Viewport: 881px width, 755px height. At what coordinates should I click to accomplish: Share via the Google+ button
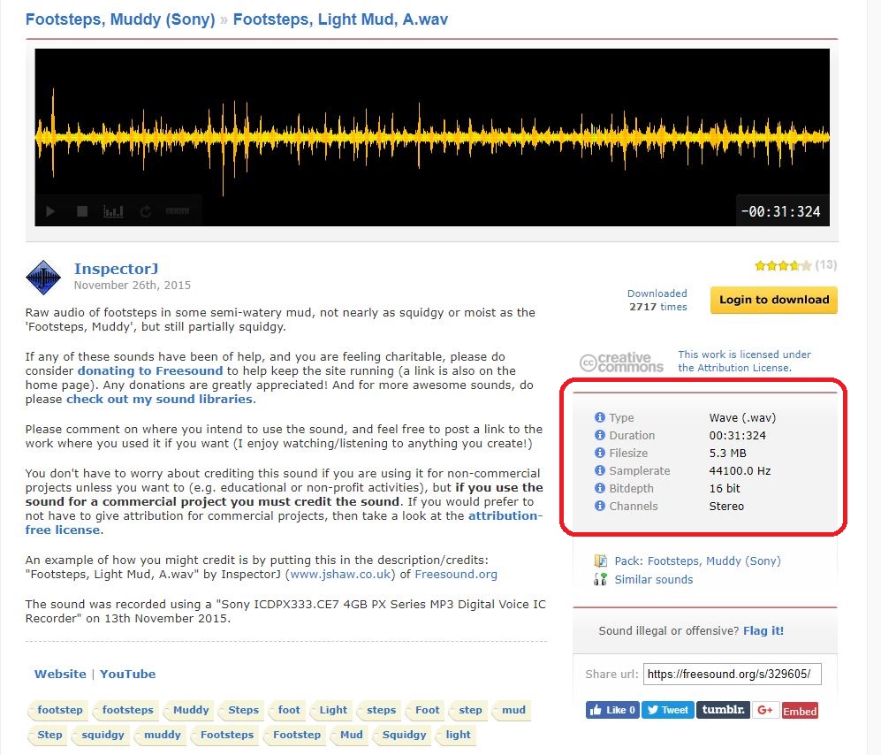point(764,710)
